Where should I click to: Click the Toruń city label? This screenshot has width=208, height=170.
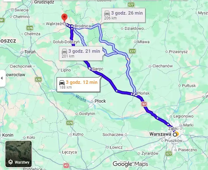click(30, 52)
